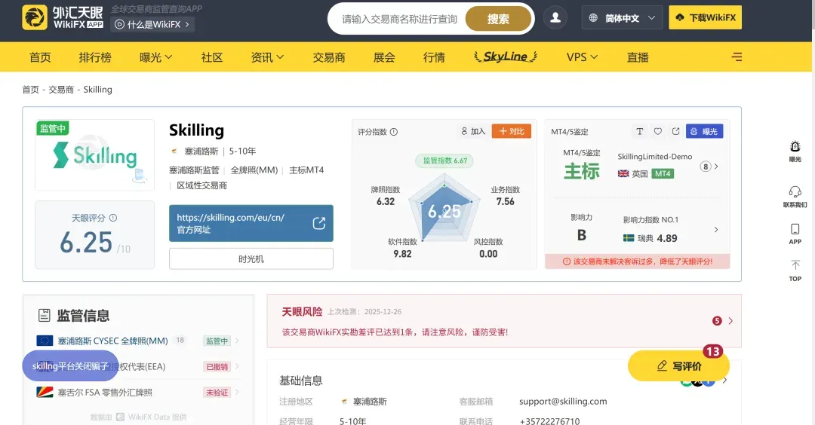Viewport: 815px width, 425px height.
Task: Open 交易商 in navigation bar
Action: click(329, 57)
